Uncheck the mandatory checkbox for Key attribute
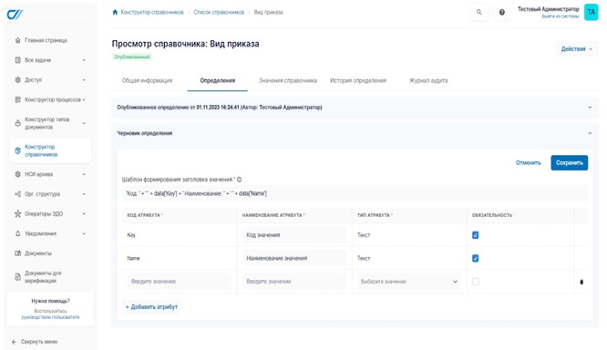This screenshot has height=350, width=607. coord(476,235)
